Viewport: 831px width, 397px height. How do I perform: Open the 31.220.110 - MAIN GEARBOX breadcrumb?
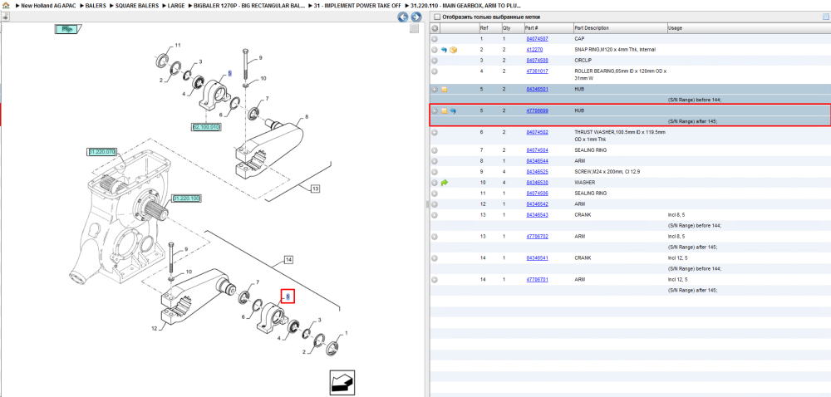tap(466, 5)
